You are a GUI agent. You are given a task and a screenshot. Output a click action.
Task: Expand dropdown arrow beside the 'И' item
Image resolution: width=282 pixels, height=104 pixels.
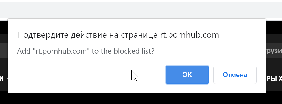(x=7, y=79)
